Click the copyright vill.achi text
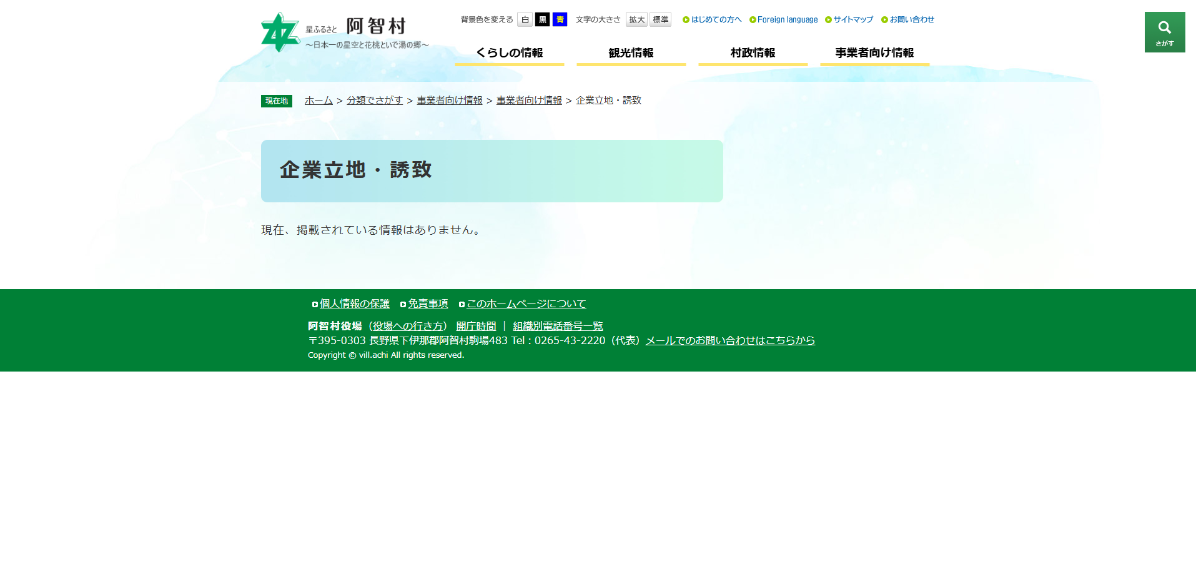Image resolution: width=1196 pixels, height=562 pixels. click(x=386, y=355)
